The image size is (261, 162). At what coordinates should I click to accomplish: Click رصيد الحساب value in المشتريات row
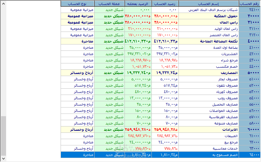point(165,54)
